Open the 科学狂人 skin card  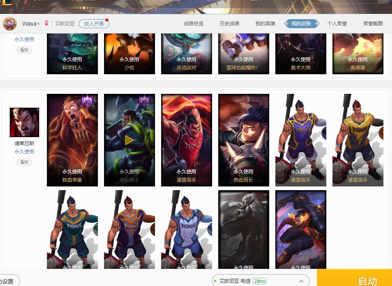point(72,54)
